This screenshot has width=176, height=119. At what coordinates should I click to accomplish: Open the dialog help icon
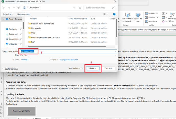[x=114, y=14]
